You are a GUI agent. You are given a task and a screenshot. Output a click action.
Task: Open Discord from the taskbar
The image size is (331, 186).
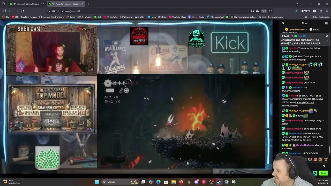coord(196,182)
